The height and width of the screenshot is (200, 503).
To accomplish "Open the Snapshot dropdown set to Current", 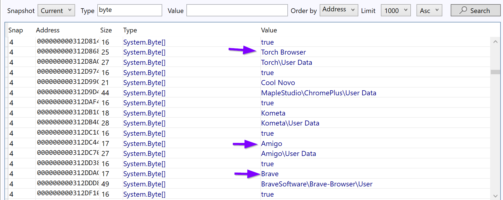I will click(x=56, y=11).
